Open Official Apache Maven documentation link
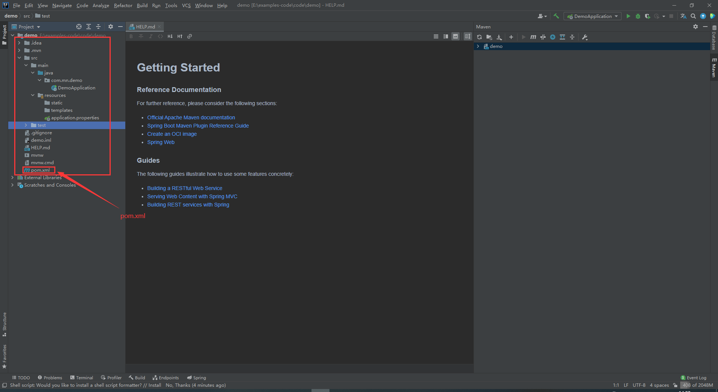Viewport: 718px width, 392px height. point(191,117)
